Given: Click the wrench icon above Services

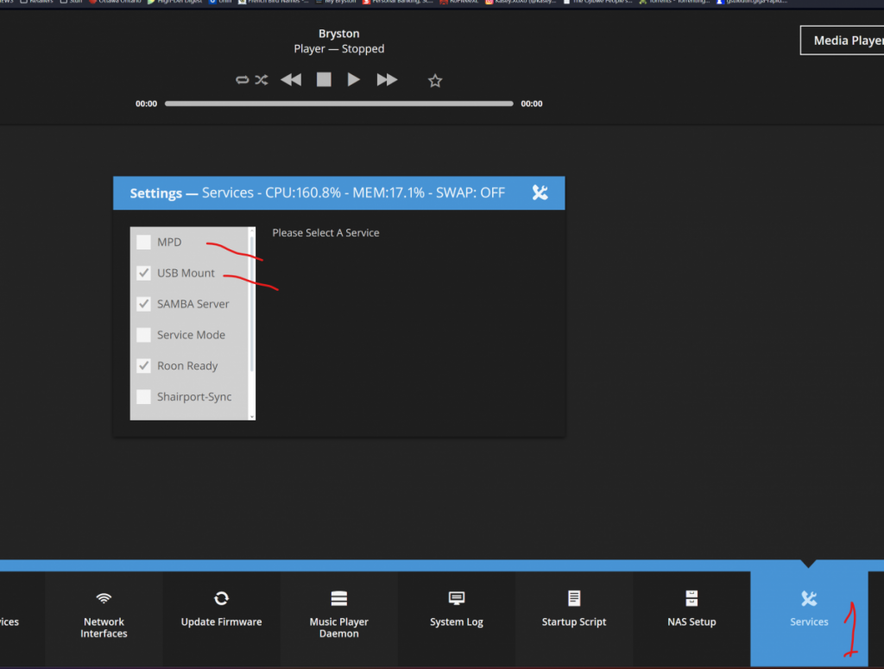Looking at the screenshot, I should tap(809, 598).
